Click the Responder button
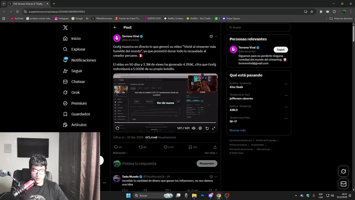The image size is (355, 200). [x=207, y=163]
